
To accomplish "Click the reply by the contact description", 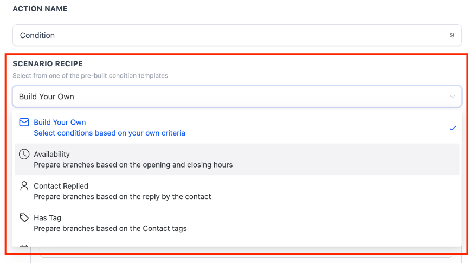I will (x=123, y=196).
